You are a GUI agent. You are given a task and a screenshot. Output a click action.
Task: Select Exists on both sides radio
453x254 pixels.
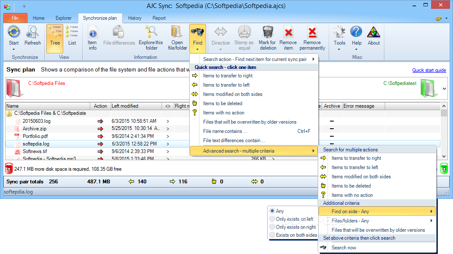pos(272,235)
